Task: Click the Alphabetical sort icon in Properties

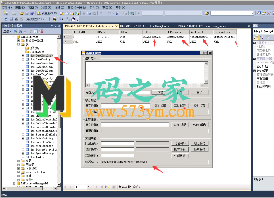Action: [261, 37]
